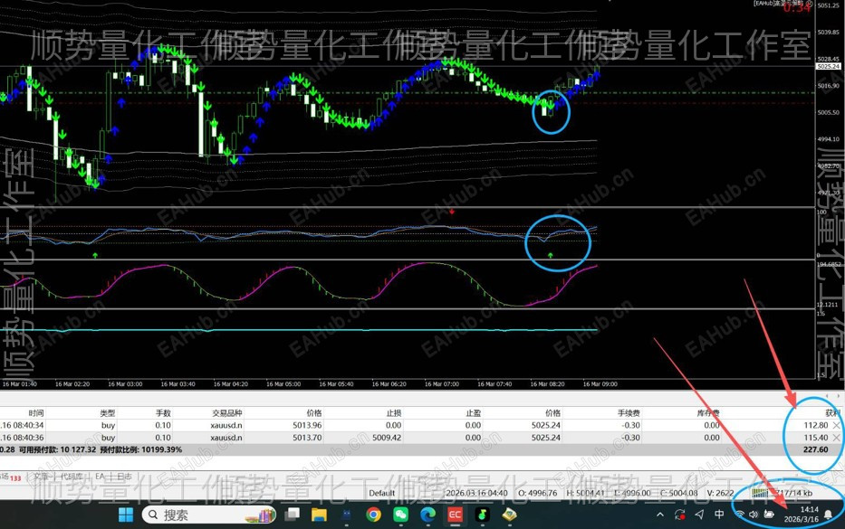Click the 16 Mar 08:20 time axis label
Screen dimensions: 845x529
pos(548,384)
